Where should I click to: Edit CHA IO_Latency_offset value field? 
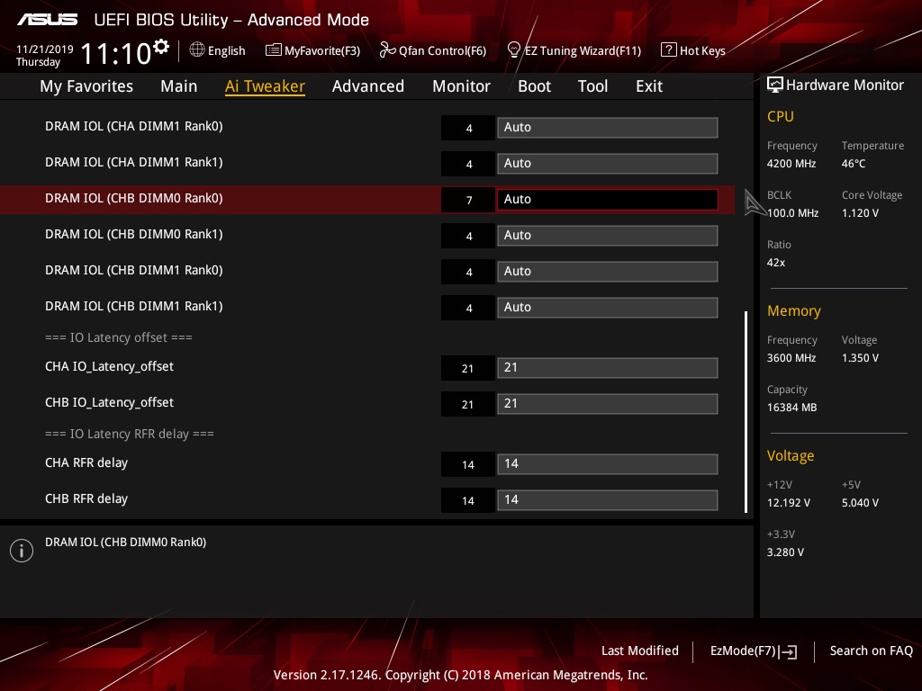tap(608, 368)
